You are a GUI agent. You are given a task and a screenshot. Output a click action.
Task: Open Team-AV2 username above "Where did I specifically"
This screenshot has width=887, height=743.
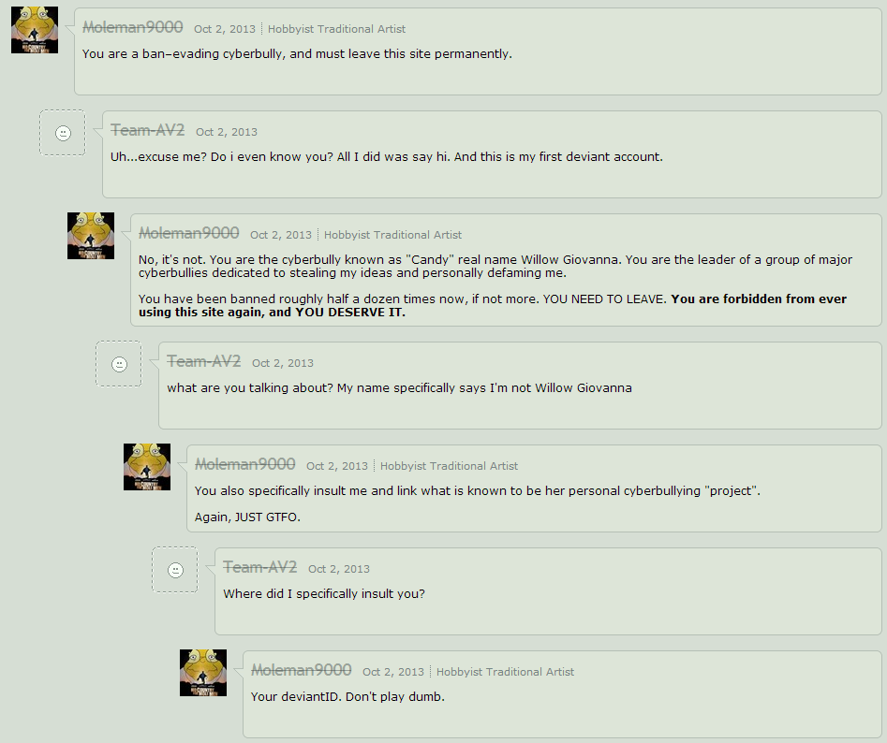coord(259,567)
